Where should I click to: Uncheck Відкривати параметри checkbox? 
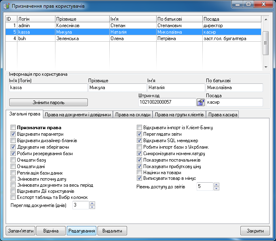[x=13, y=134]
